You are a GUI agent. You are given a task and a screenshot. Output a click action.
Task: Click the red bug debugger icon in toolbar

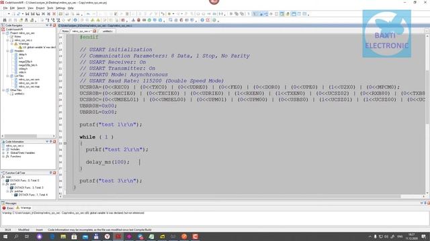pyautogui.click(x=138, y=20)
